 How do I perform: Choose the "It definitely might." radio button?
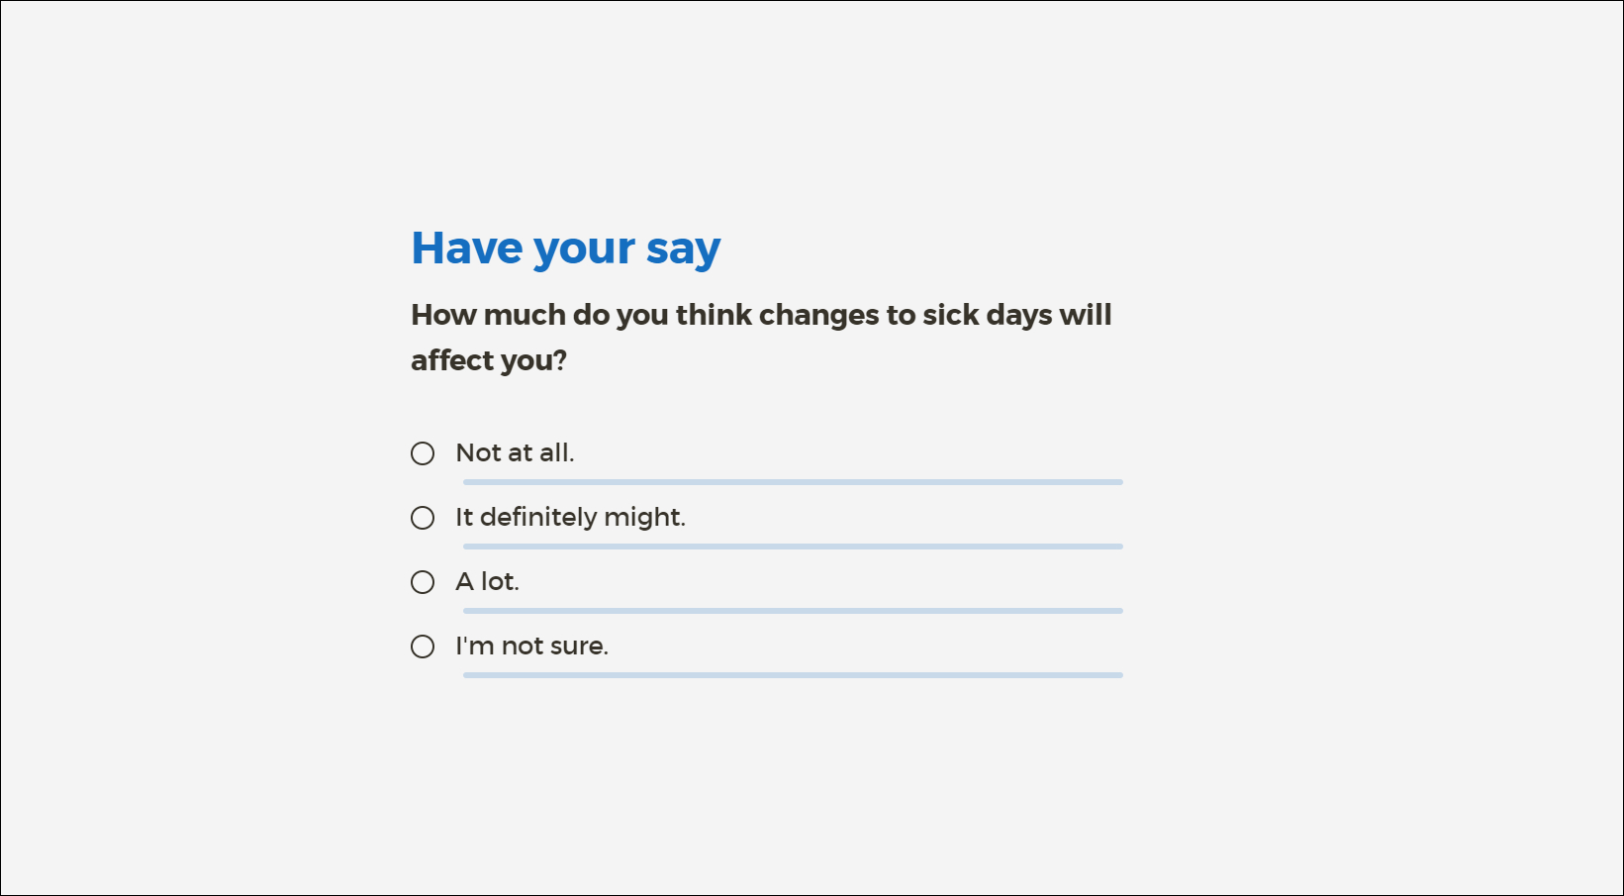pyautogui.click(x=423, y=518)
